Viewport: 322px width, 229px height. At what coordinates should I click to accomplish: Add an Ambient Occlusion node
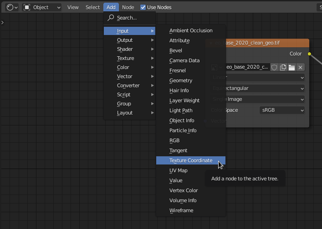click(x=191, y=30)
